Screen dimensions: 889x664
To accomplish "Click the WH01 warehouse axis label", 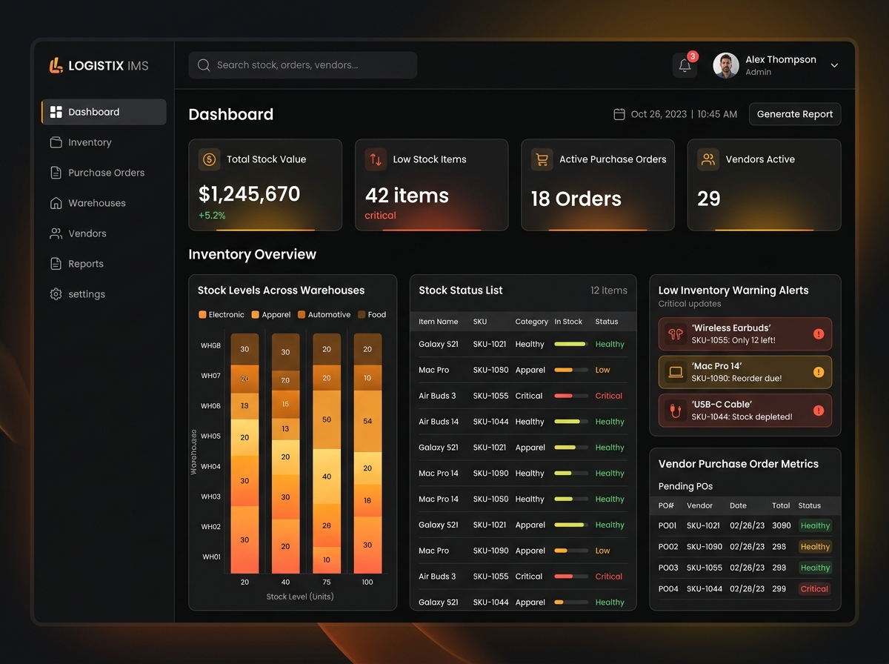I will click(211, 557).
